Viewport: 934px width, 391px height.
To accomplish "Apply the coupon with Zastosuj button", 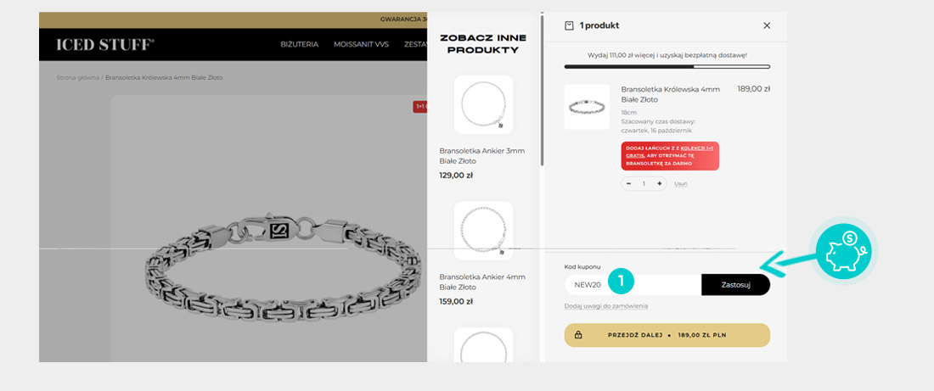I will coord(735,285).
